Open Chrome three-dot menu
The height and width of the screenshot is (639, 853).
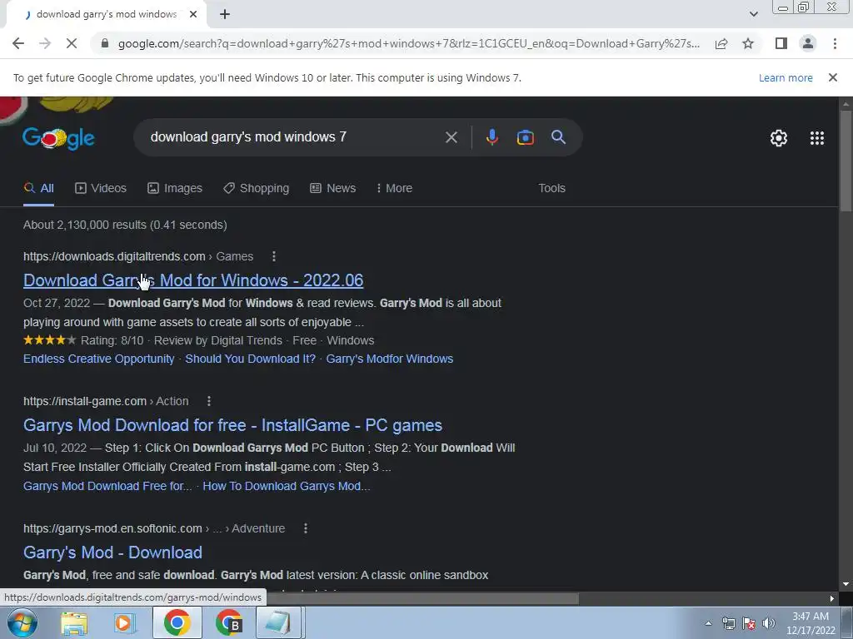click(x=835, y=43)
